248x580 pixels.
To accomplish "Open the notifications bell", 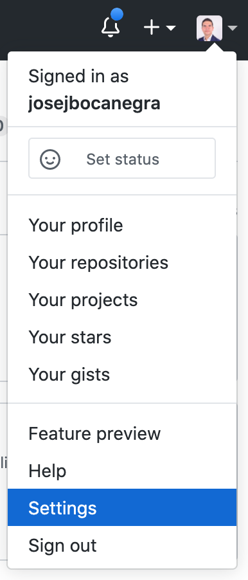I will (x=111, y=28).
